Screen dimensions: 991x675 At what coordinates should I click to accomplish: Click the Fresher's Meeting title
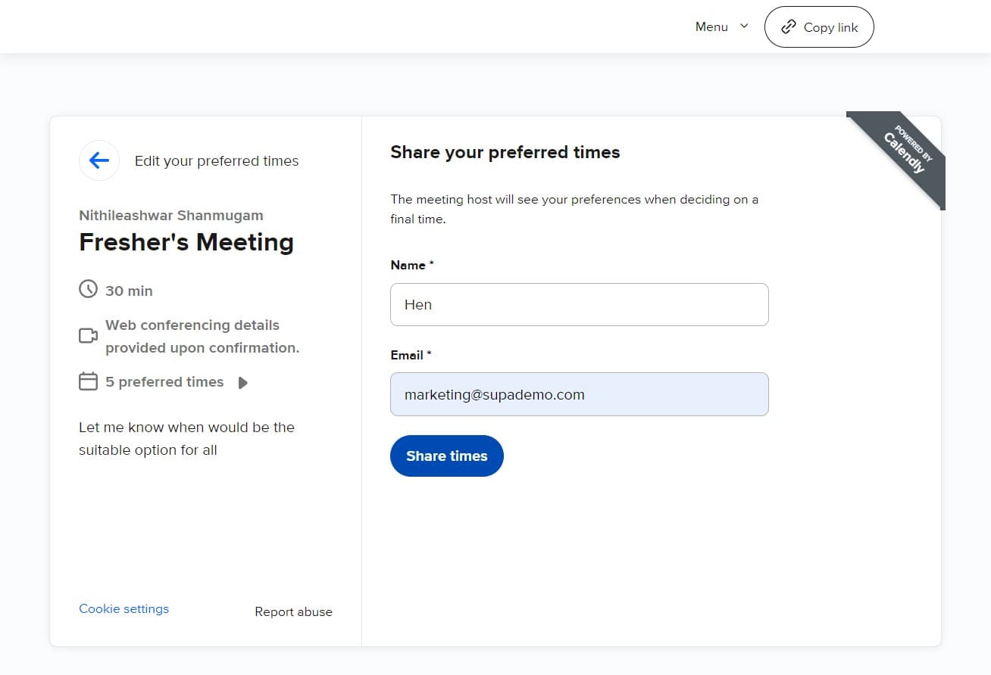click(x=186, y=242)
